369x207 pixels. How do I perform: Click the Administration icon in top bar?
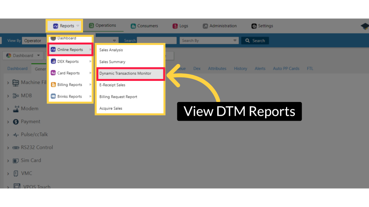pos(205,26)
